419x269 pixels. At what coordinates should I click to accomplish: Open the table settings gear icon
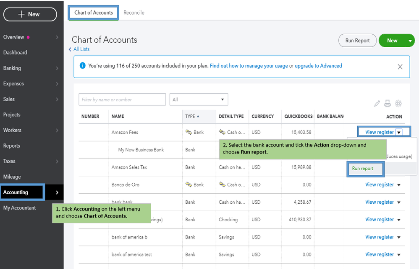pyautogui.click(x=398, y=103)
